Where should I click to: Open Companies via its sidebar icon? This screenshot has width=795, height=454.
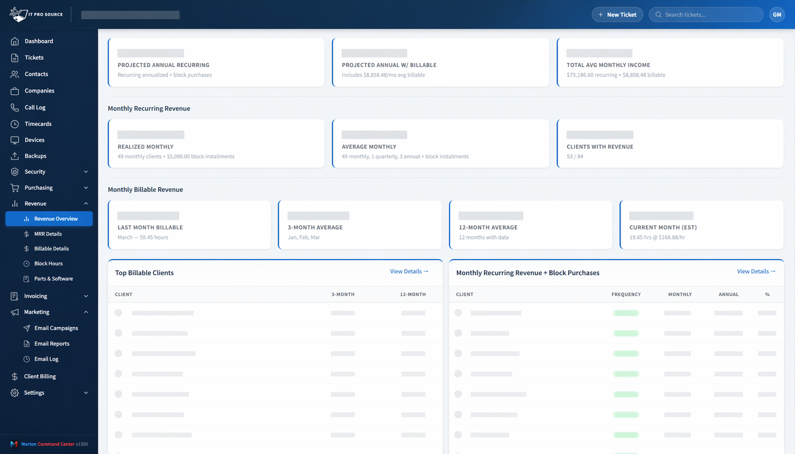(x=15, y=91)
